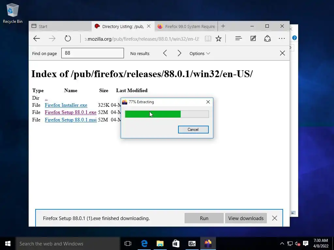Click the Find on page search box

[92, 53]
